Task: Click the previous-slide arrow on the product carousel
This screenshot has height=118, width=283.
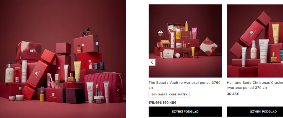Action: (152, 62)
